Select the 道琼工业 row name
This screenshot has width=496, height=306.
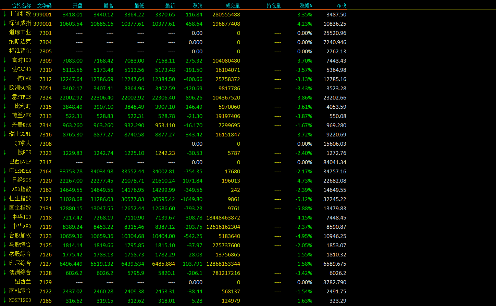(20, 33)
